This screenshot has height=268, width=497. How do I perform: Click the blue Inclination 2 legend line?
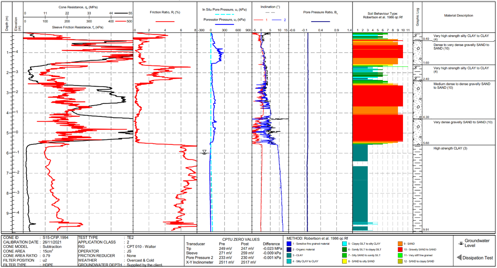[276, 20]
